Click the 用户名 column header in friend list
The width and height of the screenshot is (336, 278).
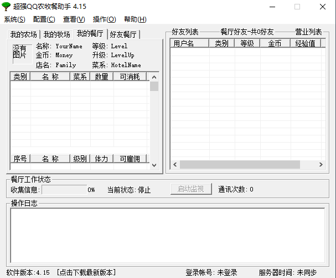[189, 43]
